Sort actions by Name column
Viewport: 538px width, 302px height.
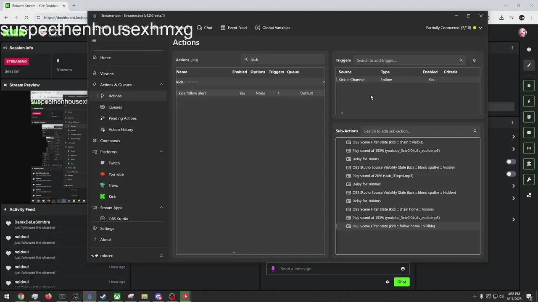182,72
